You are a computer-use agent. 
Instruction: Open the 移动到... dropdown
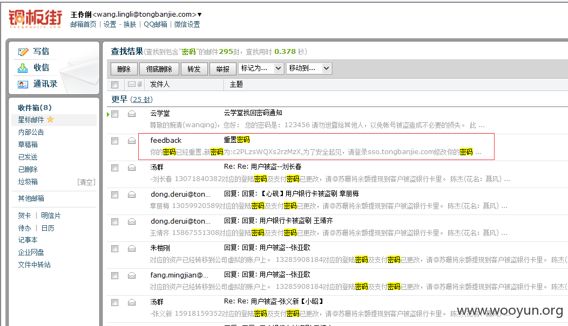309,68
